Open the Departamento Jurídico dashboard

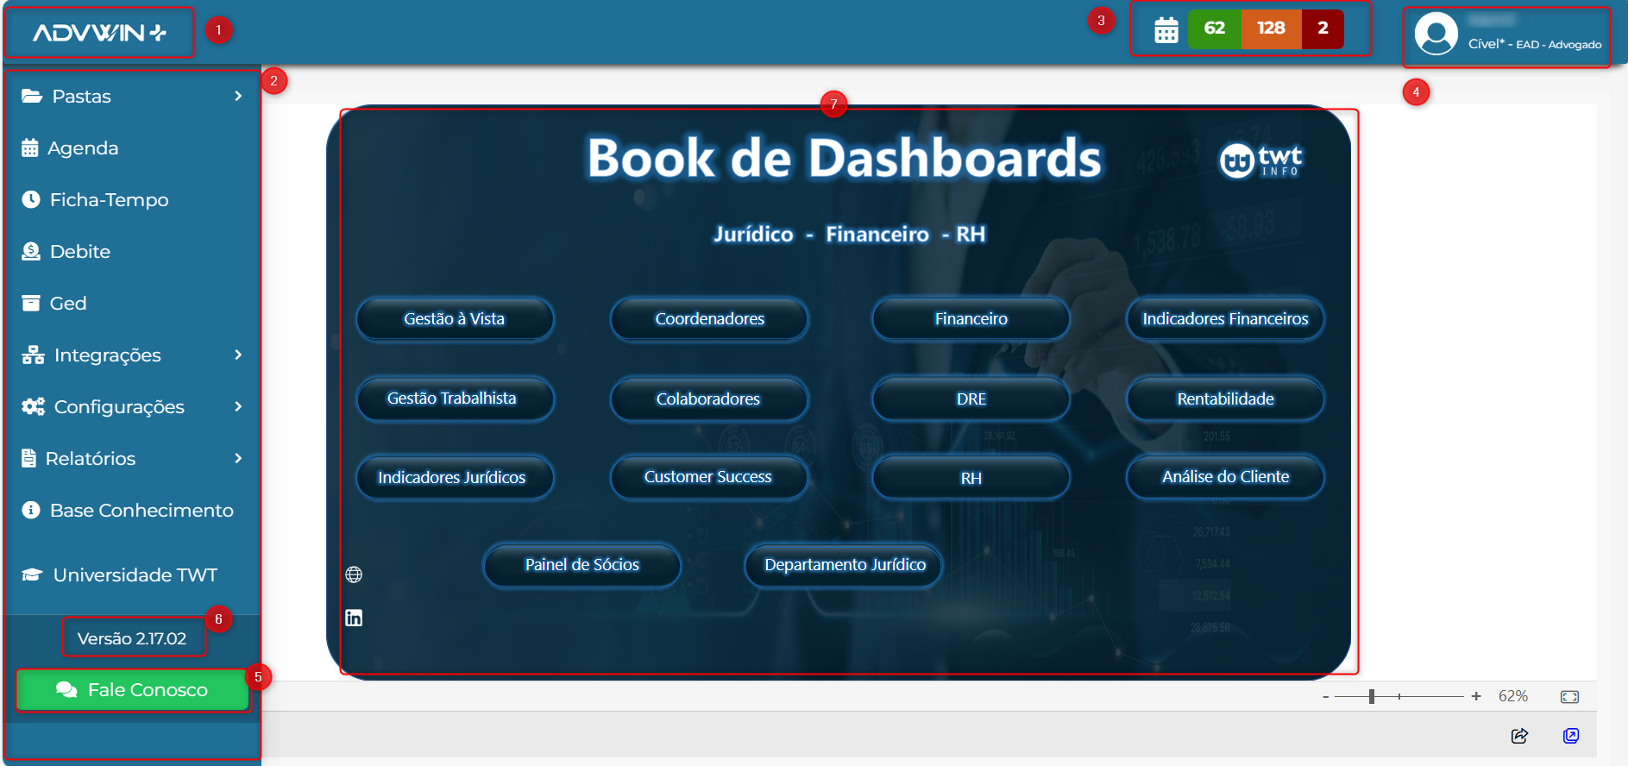click(x=845, y=565)
